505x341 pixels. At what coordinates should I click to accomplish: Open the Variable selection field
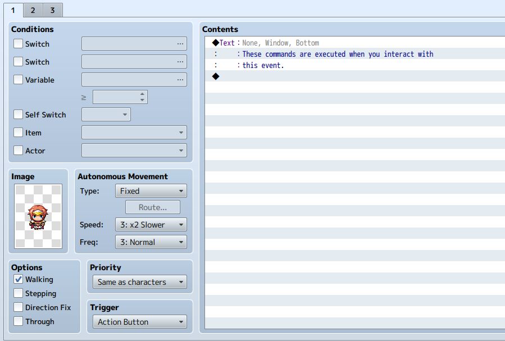pos(134,80)
